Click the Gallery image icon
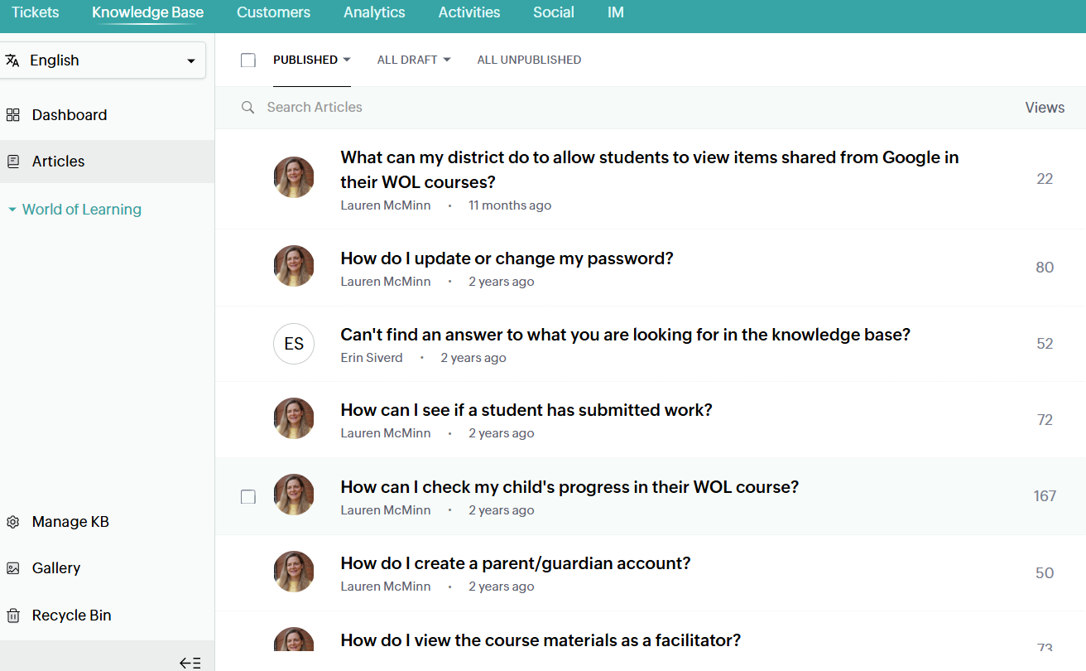1086x671 pixels. [12, 568]
